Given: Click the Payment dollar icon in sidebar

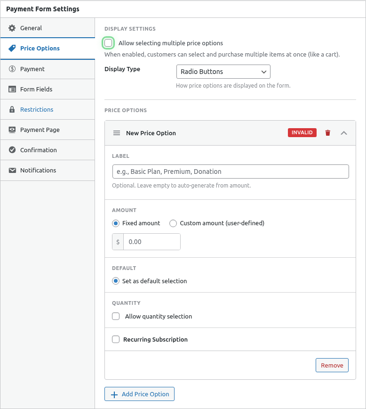Looking at the screenshot, I should (x=12, y=69).
